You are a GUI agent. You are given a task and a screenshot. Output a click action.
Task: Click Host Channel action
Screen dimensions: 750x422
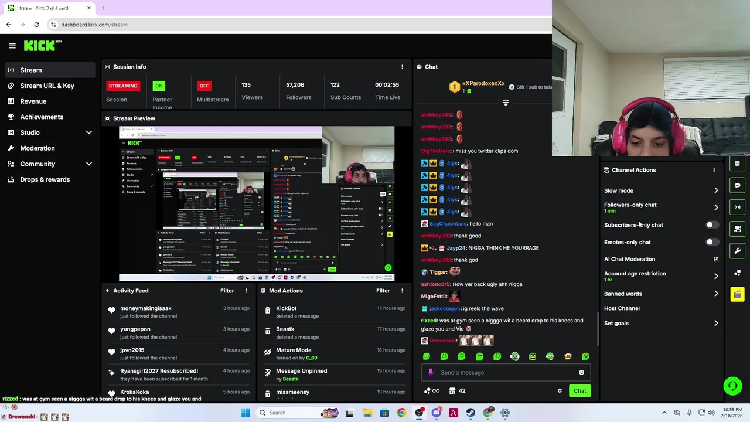point(622,308)
